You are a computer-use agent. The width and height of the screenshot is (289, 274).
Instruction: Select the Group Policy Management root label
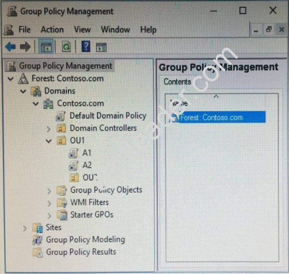tap(65, 66)
